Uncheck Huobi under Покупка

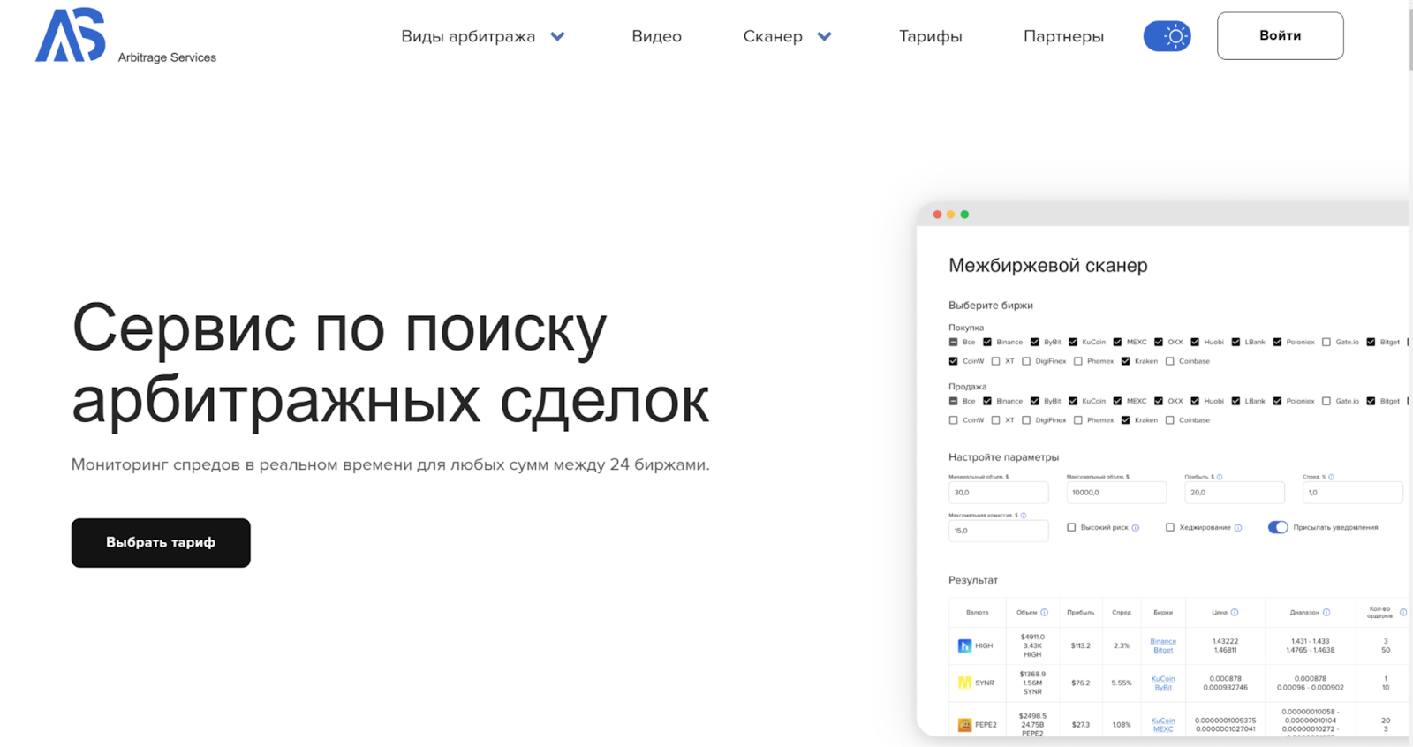[x=1195, y=343]
